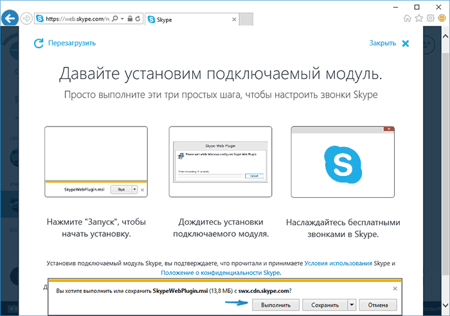Image resolution: width=450 pixels, height=316 pixels.
Task: Expand the Сохранить dropdown arrow
Action: coord(352,304)
